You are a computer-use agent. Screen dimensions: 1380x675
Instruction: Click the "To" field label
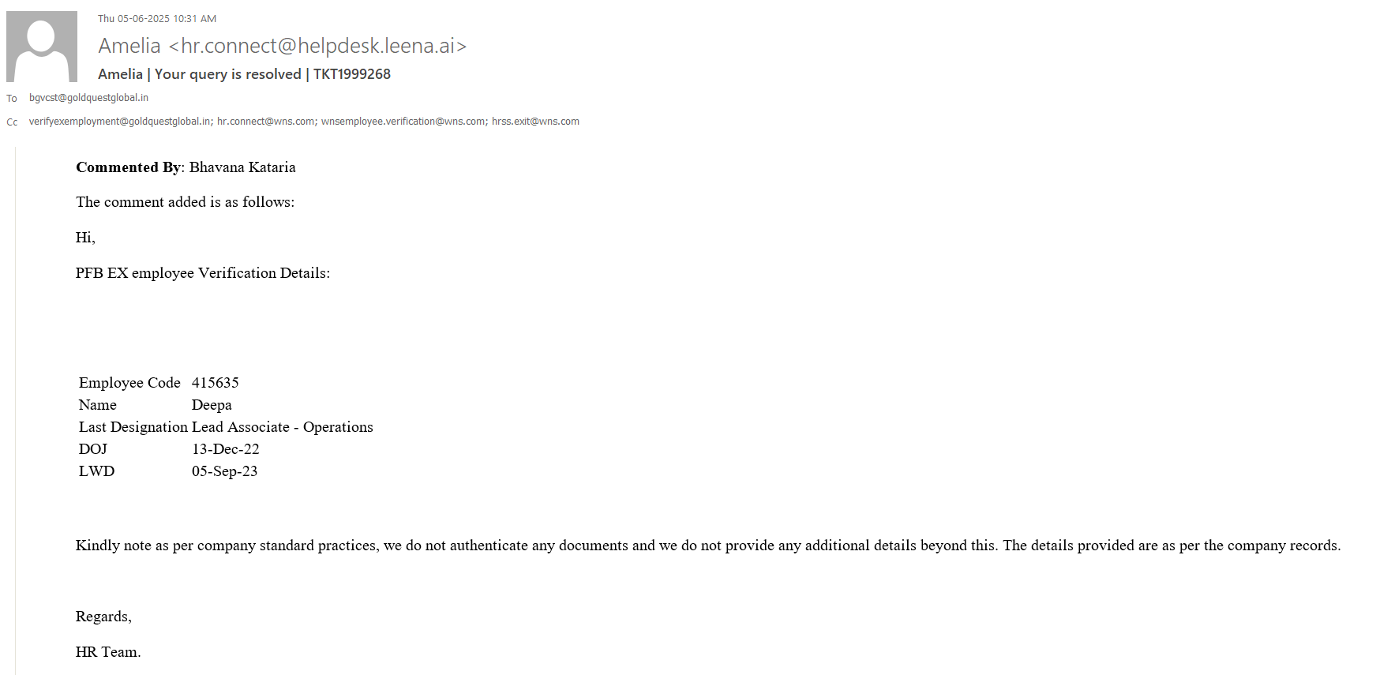[x=12, y=99]
